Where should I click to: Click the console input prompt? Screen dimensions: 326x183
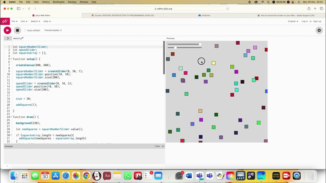tap(84, 166)
